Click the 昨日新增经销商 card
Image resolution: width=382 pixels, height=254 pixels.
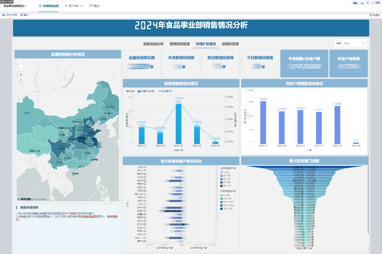pyautogui.click(x=221, y=64)
